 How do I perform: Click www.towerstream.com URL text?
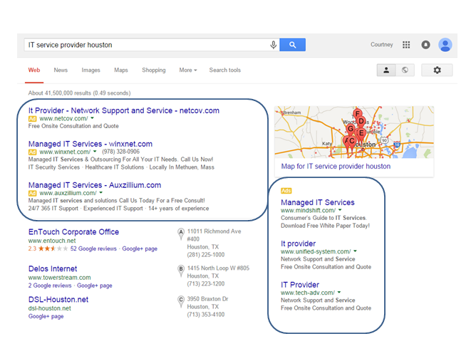click(60, 278)
